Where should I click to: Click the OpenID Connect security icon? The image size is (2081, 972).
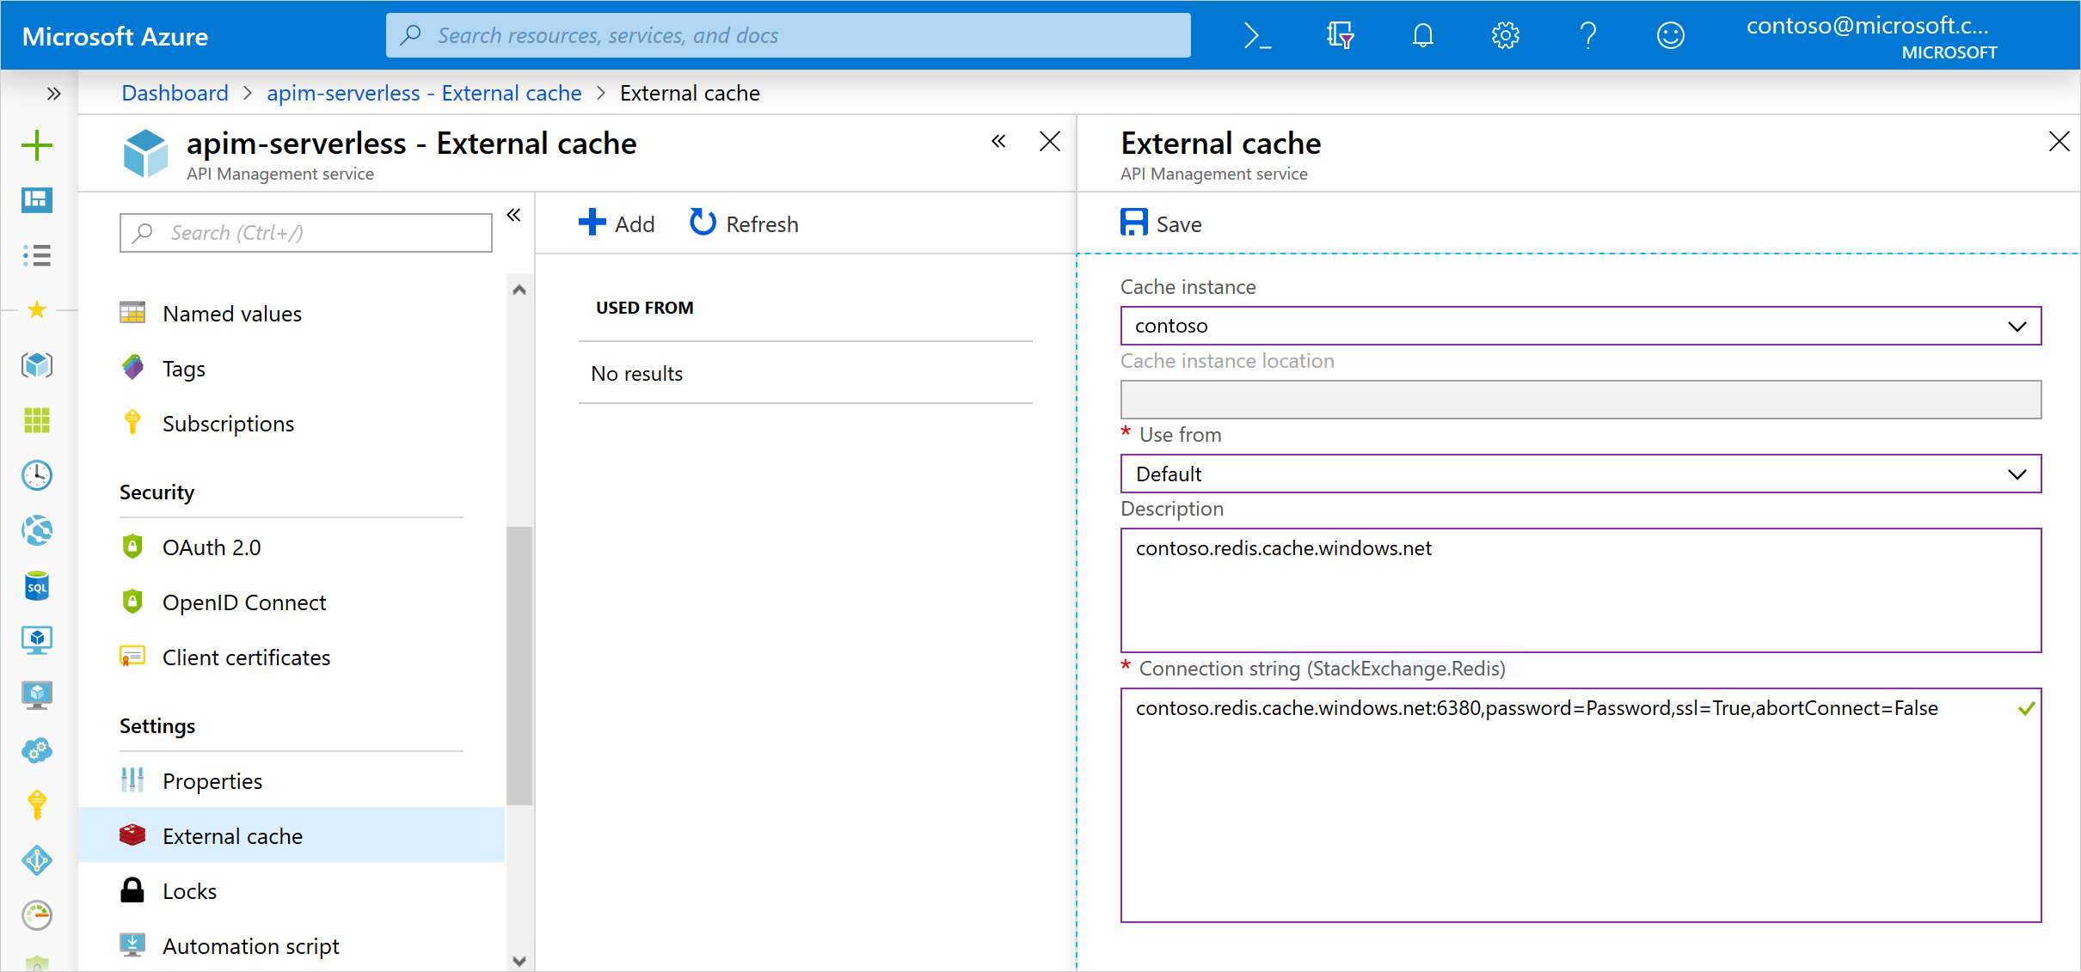pos(132,601)
